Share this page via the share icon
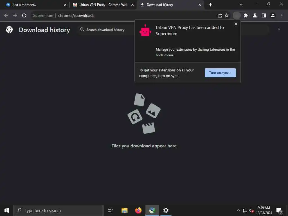The image size is (288, 216). pyautogui.click(x=220, y=16)
